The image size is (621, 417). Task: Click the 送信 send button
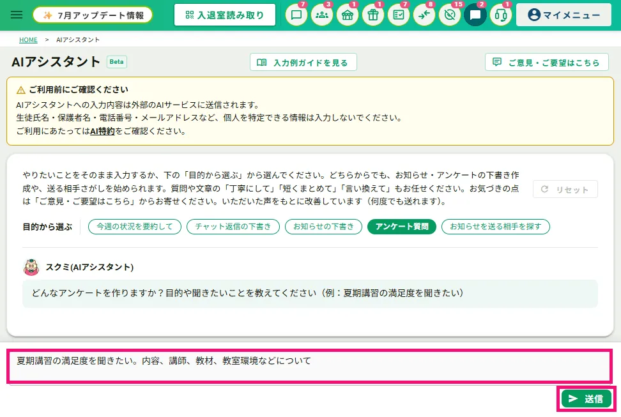click(586, 398)
